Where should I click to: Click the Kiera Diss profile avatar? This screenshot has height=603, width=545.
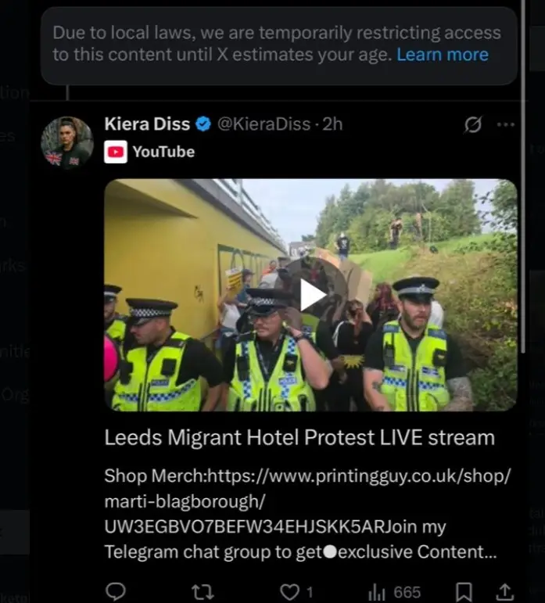(66, 143)
